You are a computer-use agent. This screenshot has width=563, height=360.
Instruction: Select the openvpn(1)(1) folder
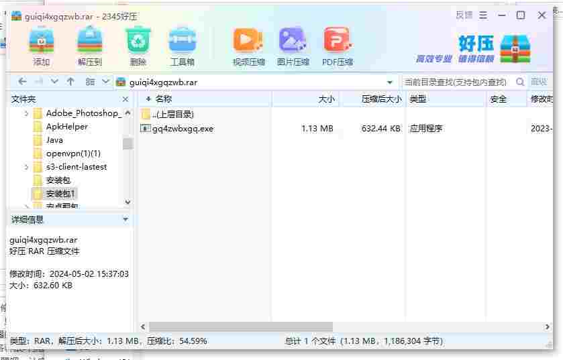(73, 154)
